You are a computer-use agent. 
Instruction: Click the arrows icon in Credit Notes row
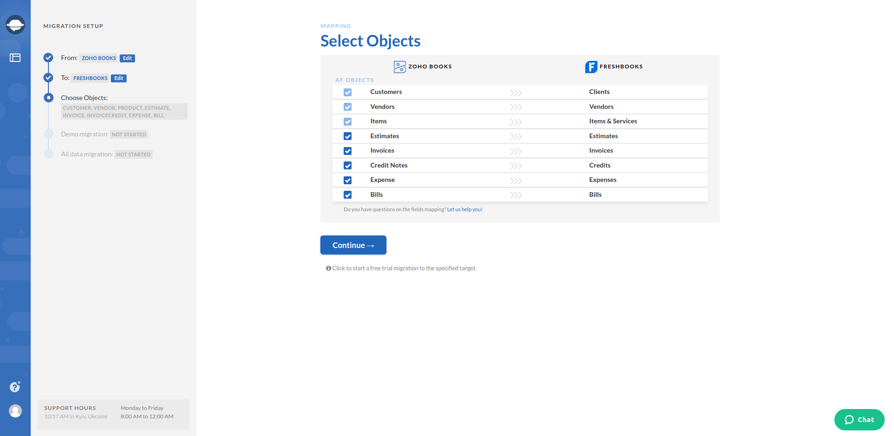coord(515,166)
